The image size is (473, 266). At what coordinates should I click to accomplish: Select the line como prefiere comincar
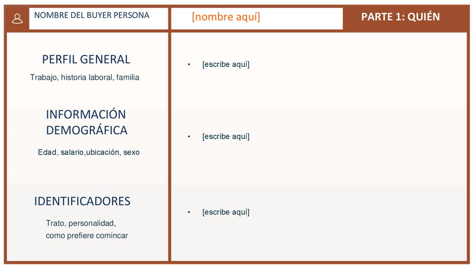[87, 236]
